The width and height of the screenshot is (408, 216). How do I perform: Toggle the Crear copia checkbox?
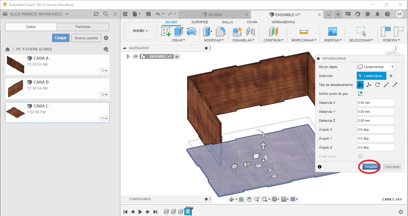coord(360,156)
